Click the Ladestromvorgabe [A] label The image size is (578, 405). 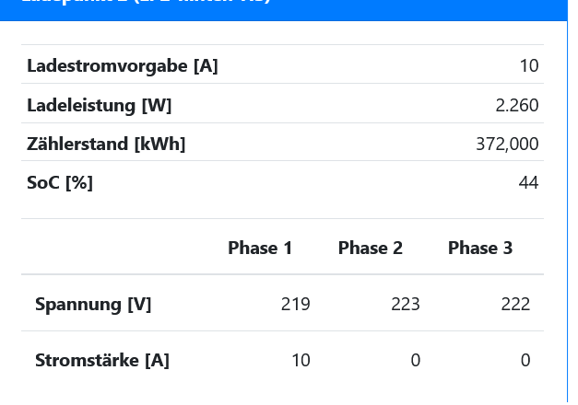123,65
